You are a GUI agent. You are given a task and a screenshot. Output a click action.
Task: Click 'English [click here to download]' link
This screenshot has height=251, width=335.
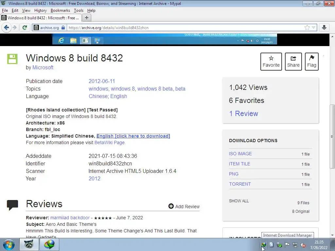[x=133, y=136]
